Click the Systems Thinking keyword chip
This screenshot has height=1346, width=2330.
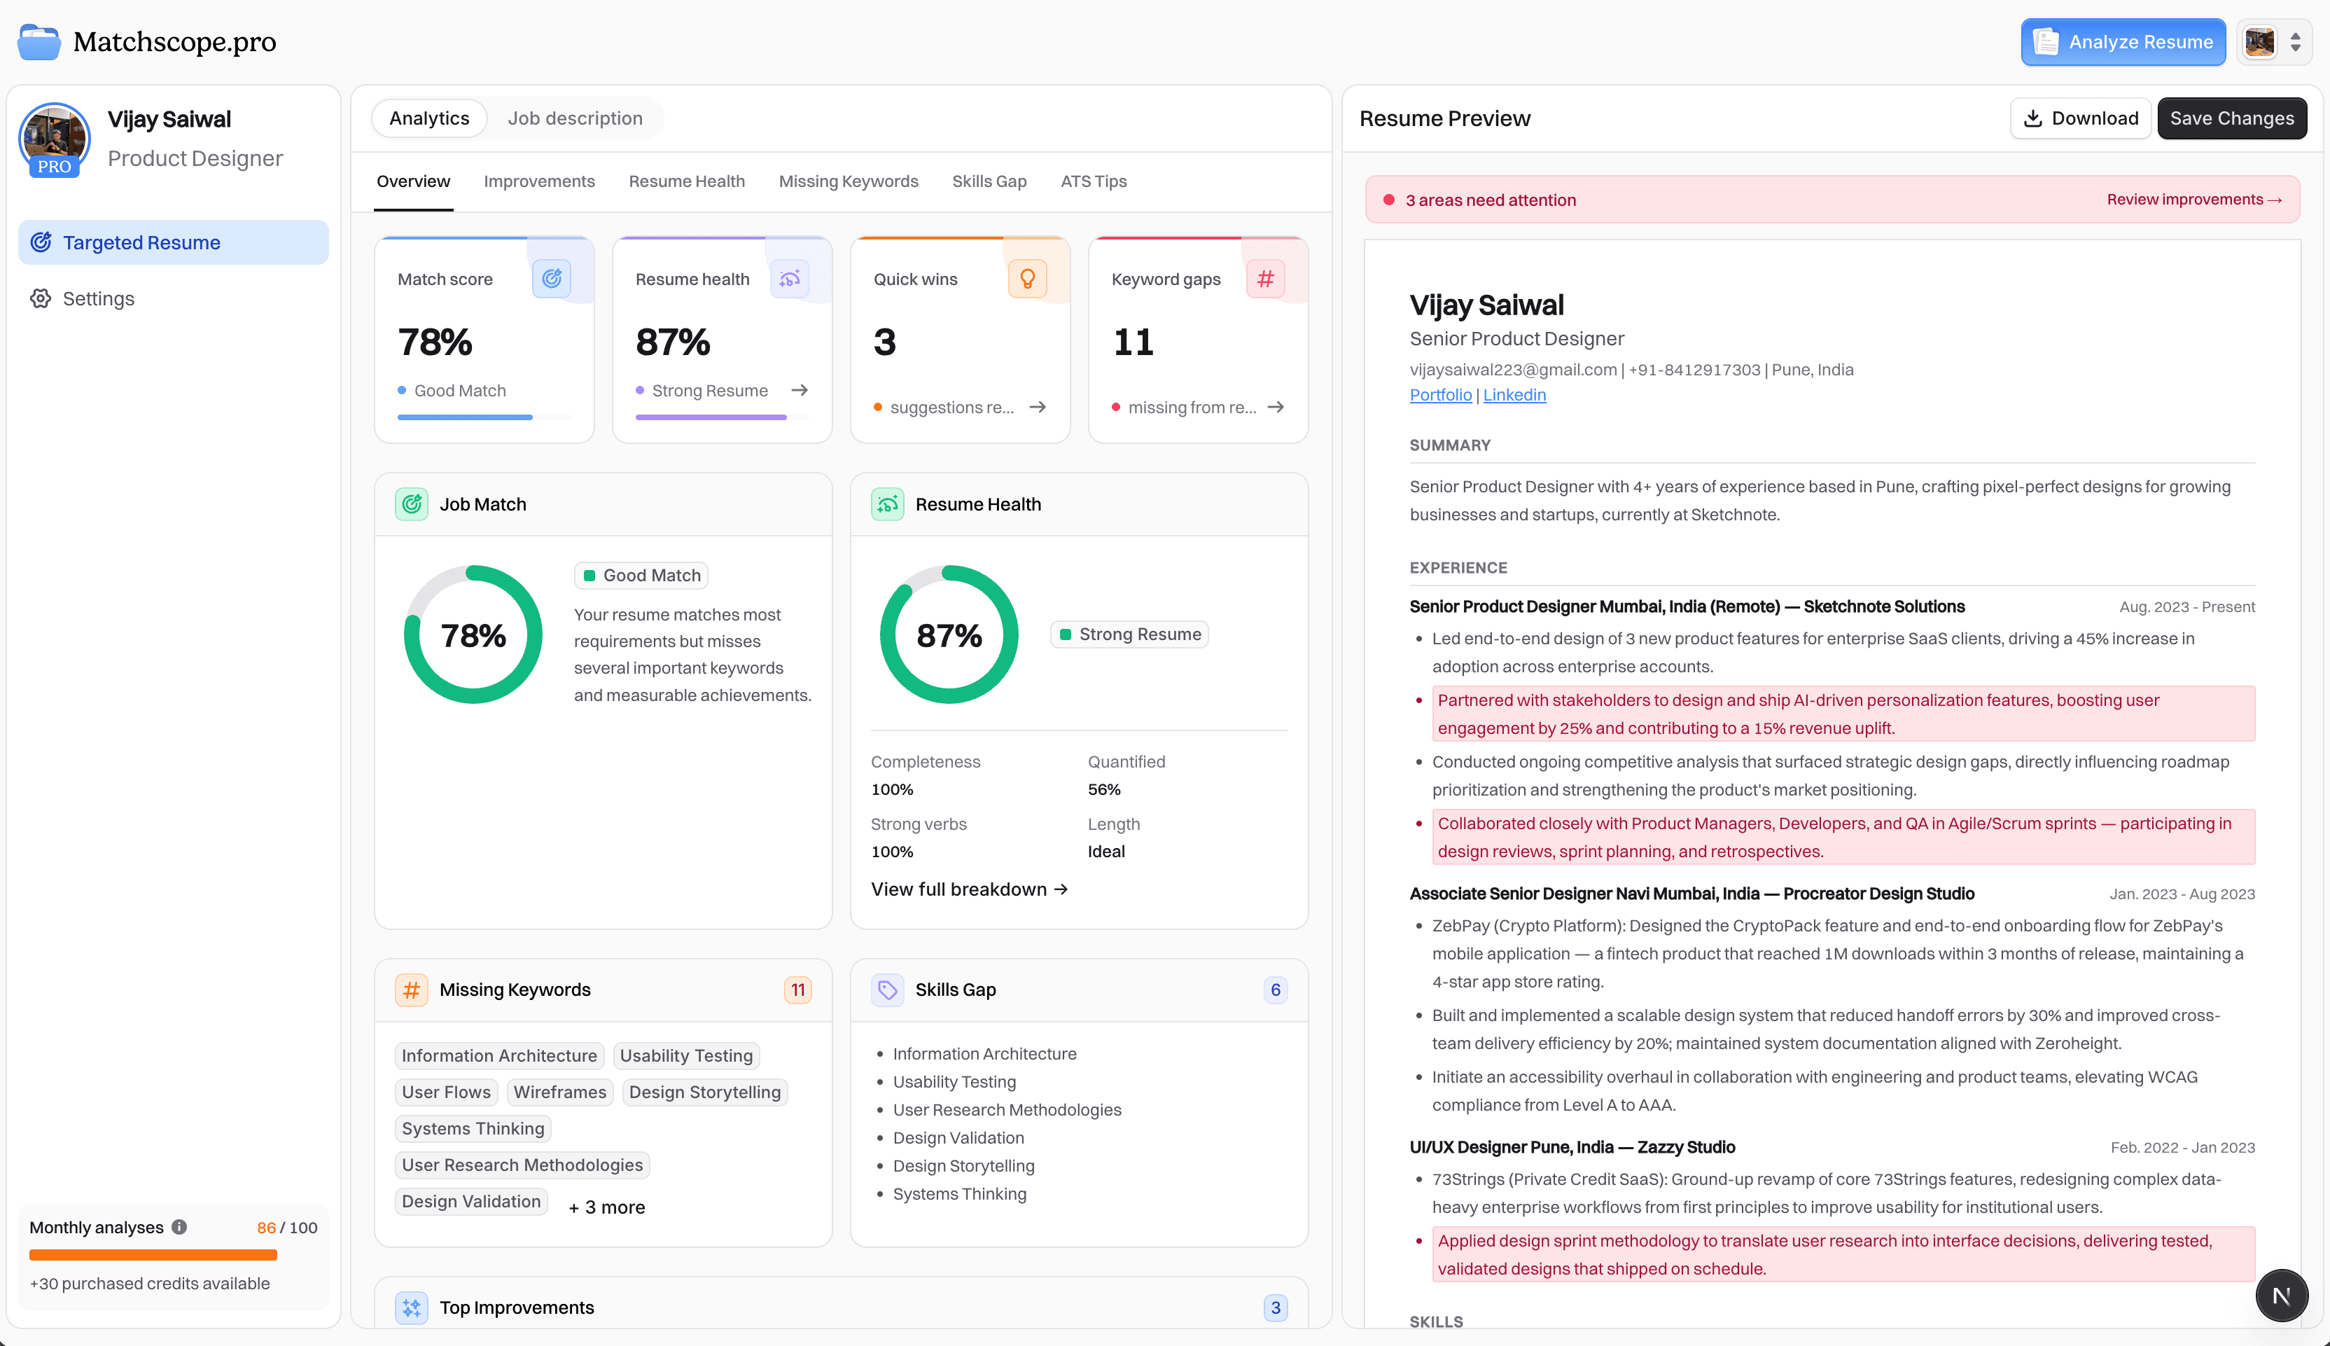pos(473,1128)
